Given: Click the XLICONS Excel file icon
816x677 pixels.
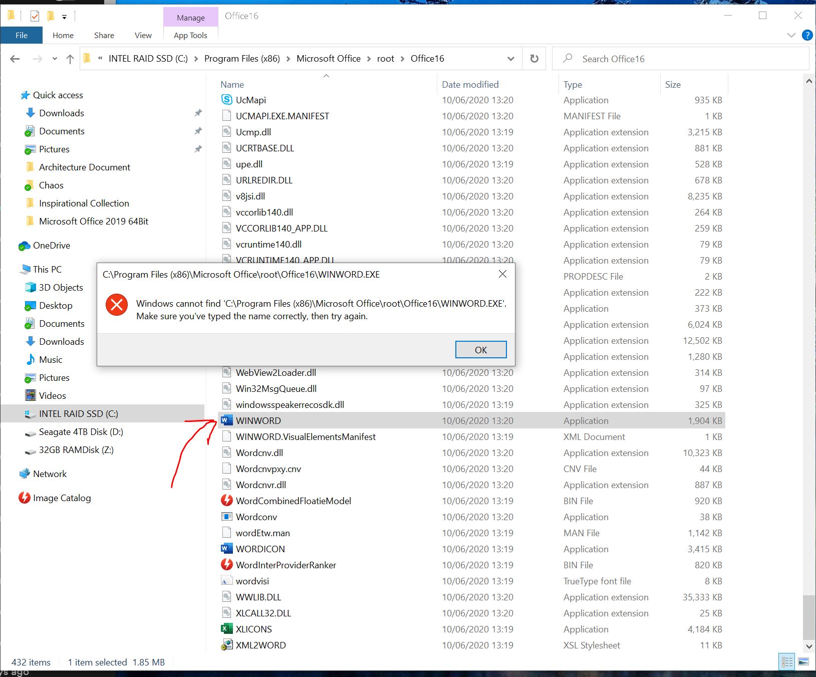Looking at the screenshot, I should pos(227,629).
